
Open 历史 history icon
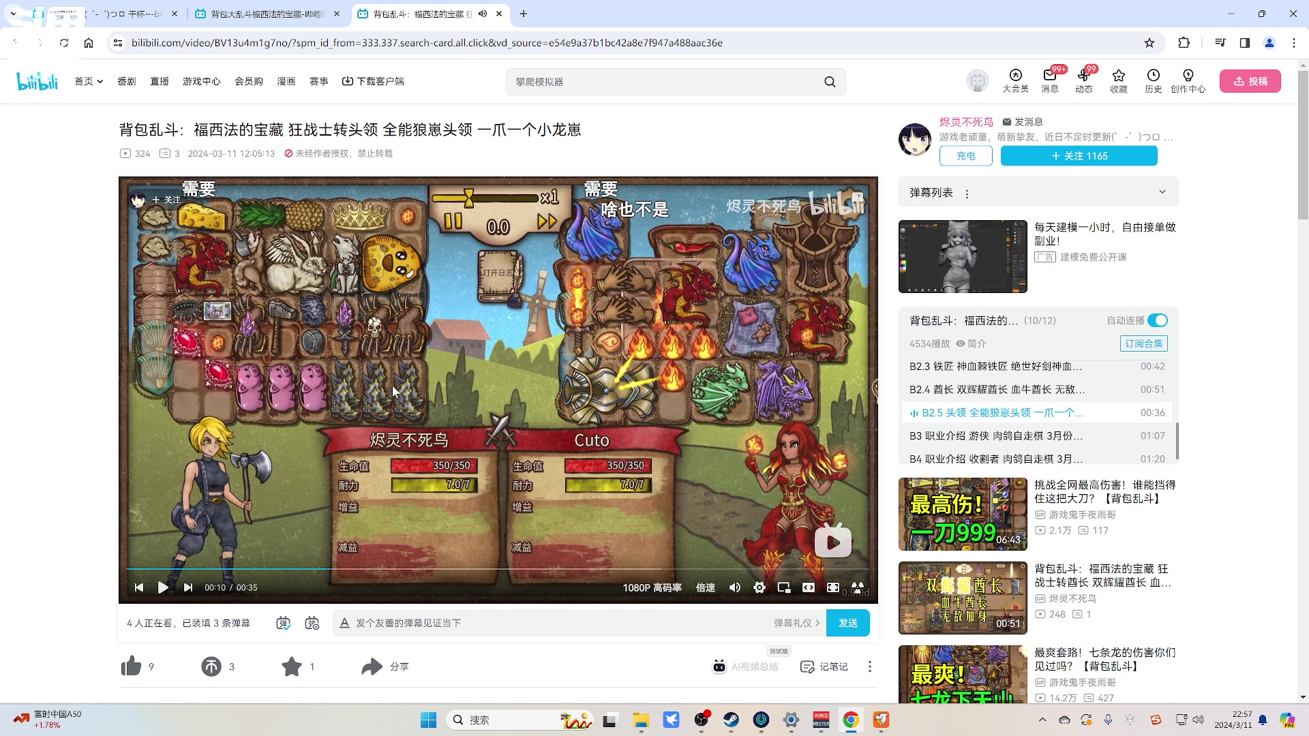[1153, 81]
